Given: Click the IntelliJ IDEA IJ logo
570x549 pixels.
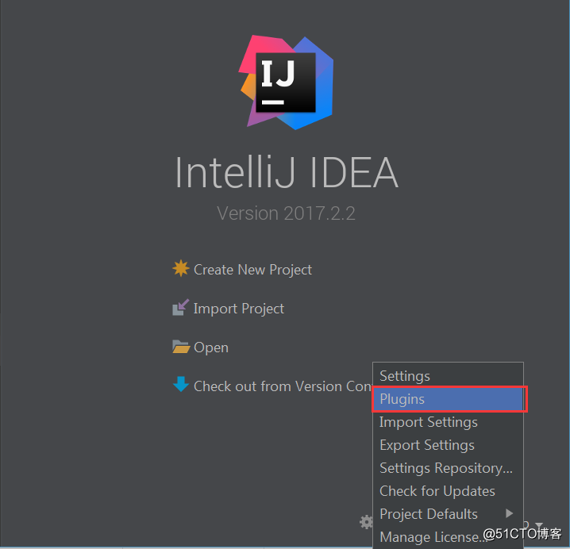Looking at the screenshot, I should tap(286, 83).
